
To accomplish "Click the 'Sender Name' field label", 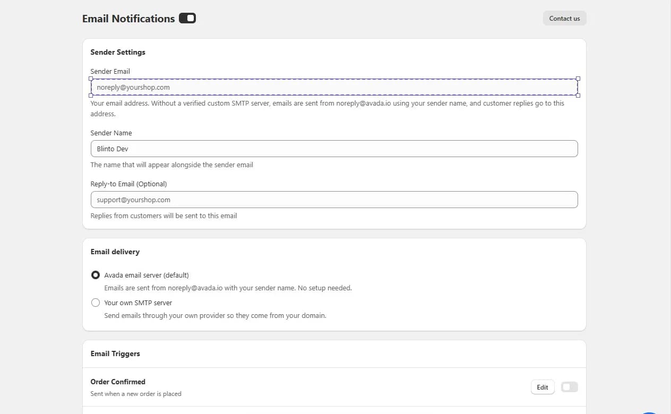I will pyautogui.click(x=111, y=133).
